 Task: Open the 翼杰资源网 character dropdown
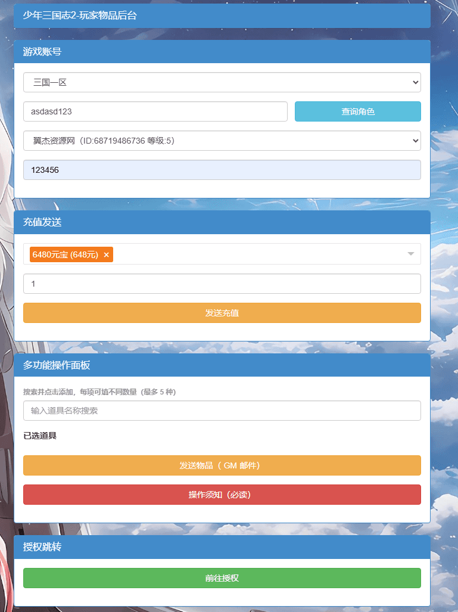coord(222,141)
